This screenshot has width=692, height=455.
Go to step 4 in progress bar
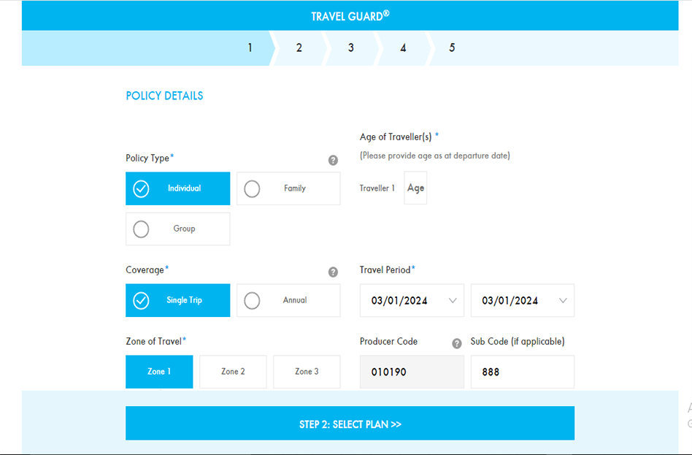pyautogui.click(x=403, y=47)
